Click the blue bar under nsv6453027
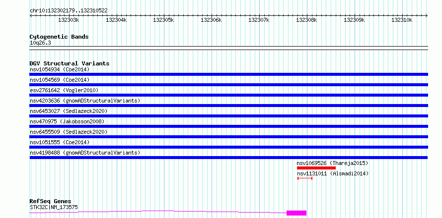 click(228, 116)
